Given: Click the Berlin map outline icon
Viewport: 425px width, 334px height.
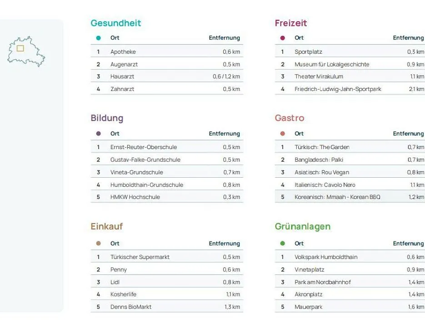Looking at the screenshot, I should coord(26,51).
